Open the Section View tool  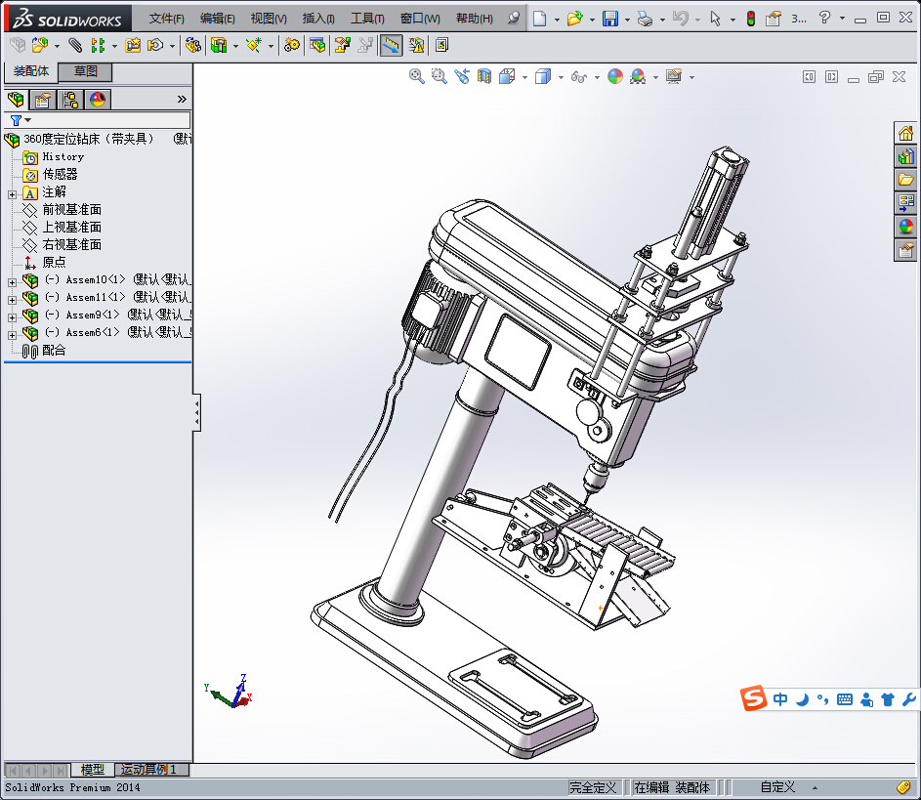point(484,76)
